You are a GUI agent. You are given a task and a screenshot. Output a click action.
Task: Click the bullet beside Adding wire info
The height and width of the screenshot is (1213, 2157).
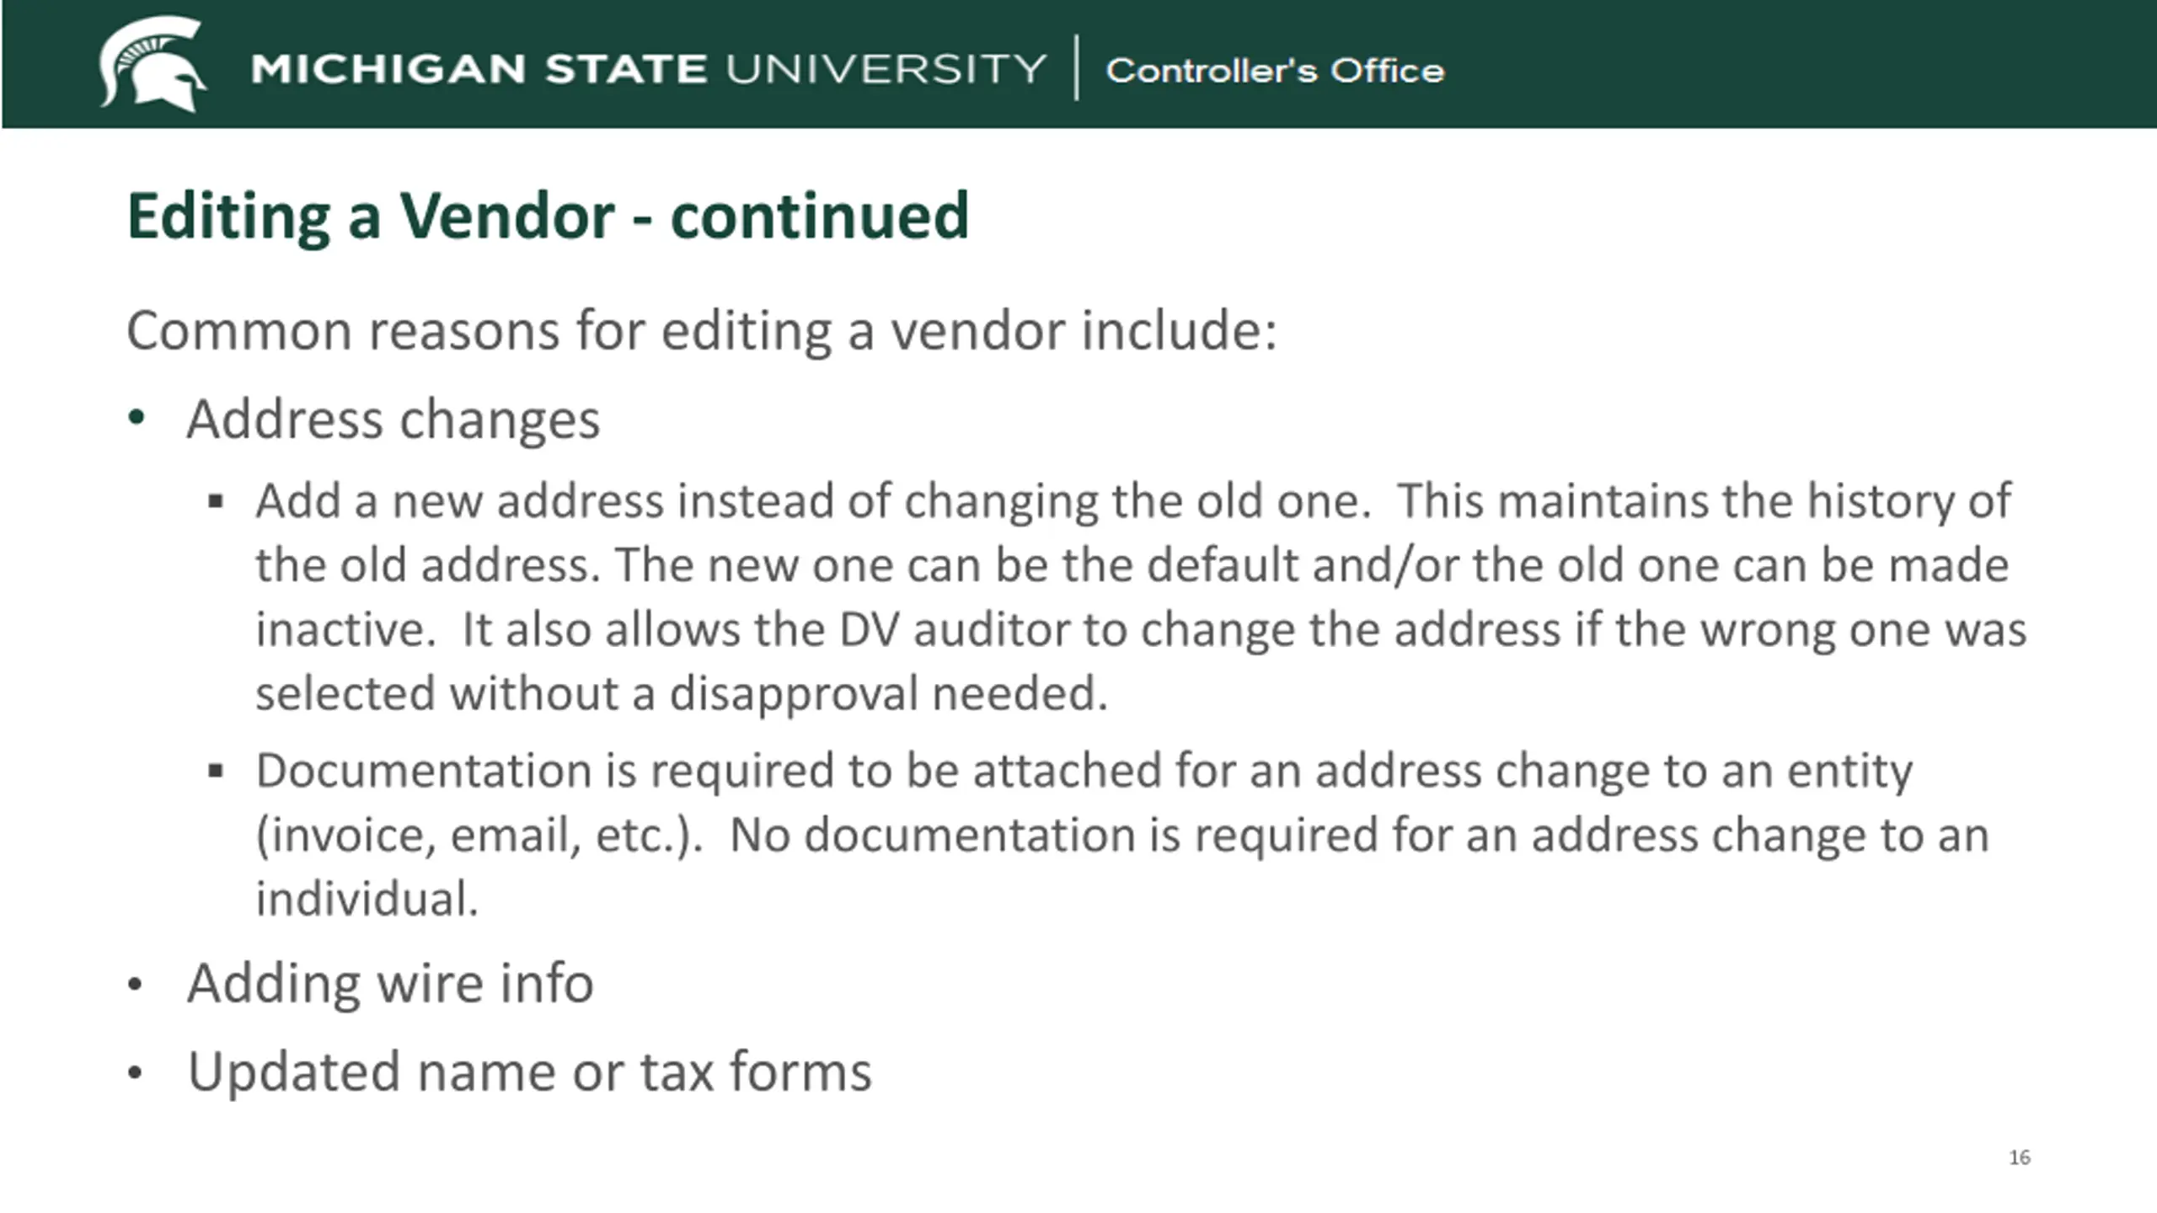pyautogui.click(x=136, y=985)
